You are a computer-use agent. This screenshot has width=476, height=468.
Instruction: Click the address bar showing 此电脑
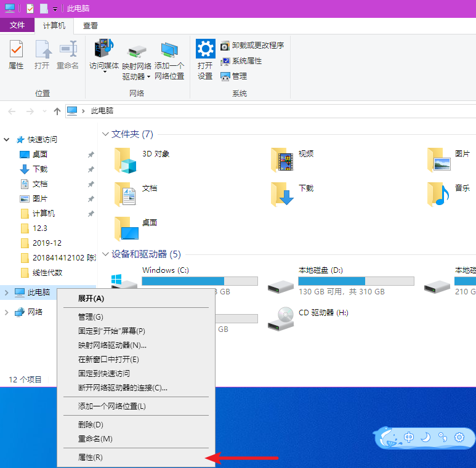270,111
